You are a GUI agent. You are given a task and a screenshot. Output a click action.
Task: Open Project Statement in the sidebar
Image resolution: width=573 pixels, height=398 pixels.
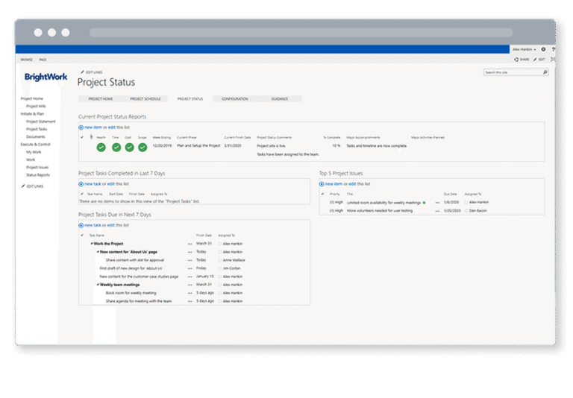pyautogui.click(x=40, y=121)
